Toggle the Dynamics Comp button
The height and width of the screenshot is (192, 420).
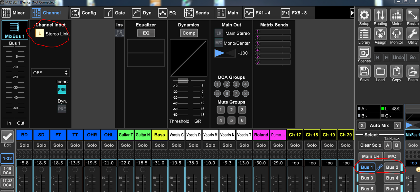tap(189, 33)
